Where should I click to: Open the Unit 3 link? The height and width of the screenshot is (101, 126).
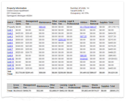(10, 36)
